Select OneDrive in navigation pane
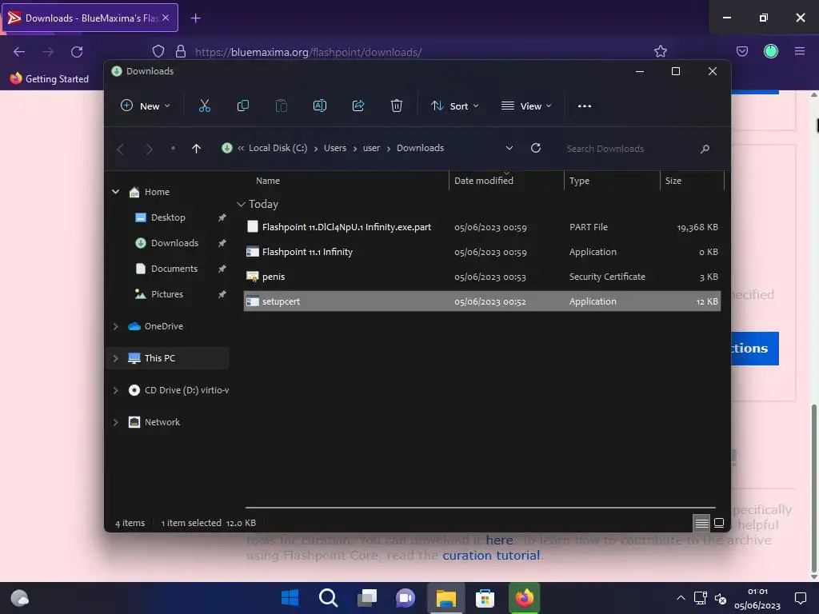 [x=163, y=326]
